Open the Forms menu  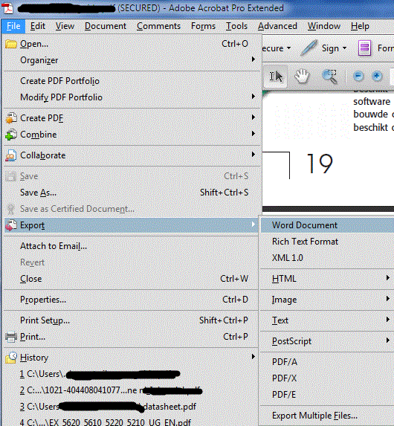203,26
